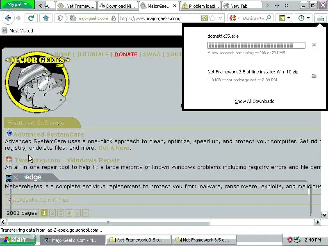The height and width of the screenshot is (246, 328).
Task: Click the 2:40 PM clock
Action: pos(313,240)
